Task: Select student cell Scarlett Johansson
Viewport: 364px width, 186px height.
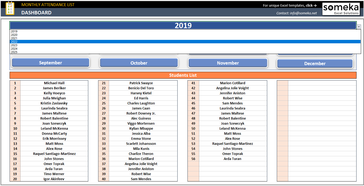Action: coord(143,144)
